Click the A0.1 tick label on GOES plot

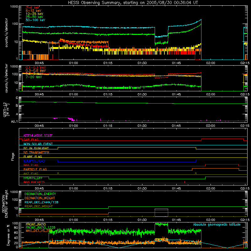14,121
